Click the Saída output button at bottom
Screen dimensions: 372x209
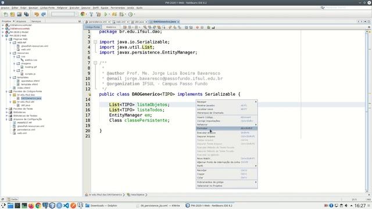(x=12, y=199)
